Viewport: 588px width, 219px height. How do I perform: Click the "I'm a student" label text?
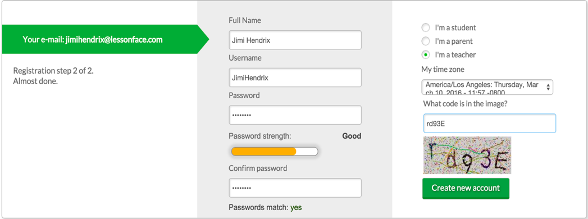(x=455, y=28)
